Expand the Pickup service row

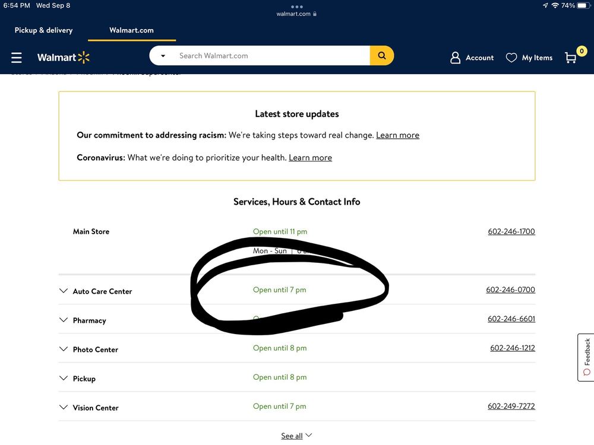pyautogui.click(x=64, y=378)
